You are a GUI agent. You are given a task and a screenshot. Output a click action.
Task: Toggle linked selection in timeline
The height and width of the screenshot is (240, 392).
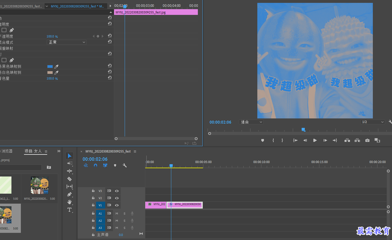105,165
